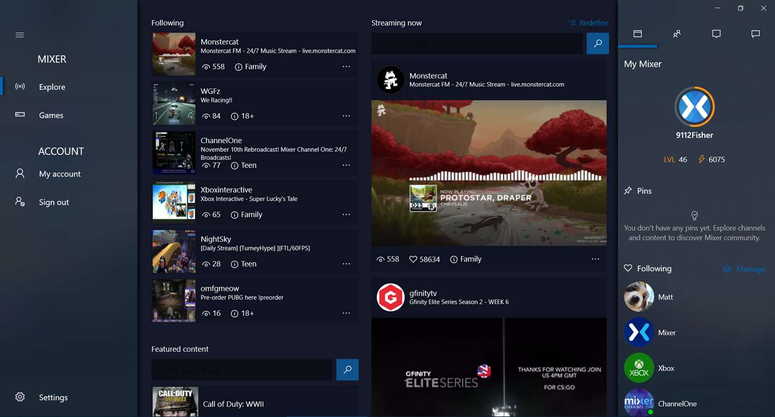
Task: Click the Teen rating info icon for NightSky
Action: tap(234, 264)
